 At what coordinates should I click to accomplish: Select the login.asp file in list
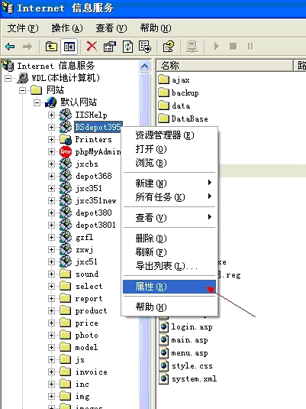[192, 327]
